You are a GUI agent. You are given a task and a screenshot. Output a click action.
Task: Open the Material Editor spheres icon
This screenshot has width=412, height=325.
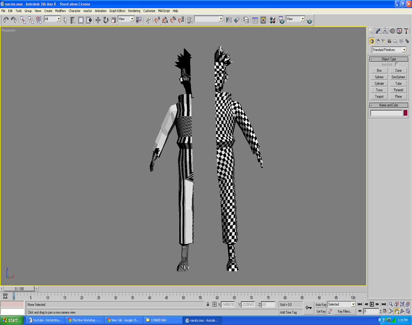tap(273, 20)
